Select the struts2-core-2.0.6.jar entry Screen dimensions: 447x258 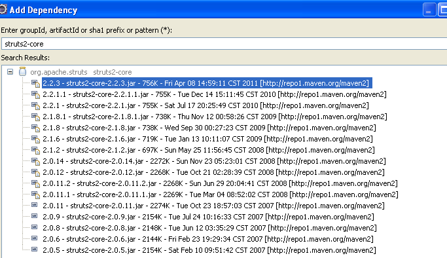click(208, 239)
